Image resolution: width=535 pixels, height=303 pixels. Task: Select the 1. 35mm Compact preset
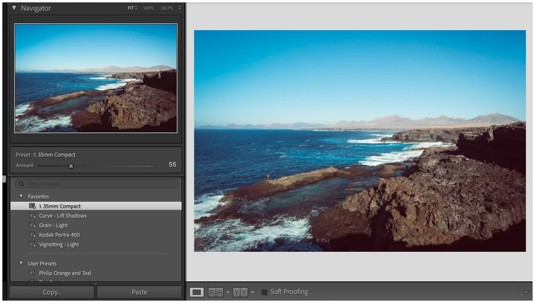click(96, 206)
